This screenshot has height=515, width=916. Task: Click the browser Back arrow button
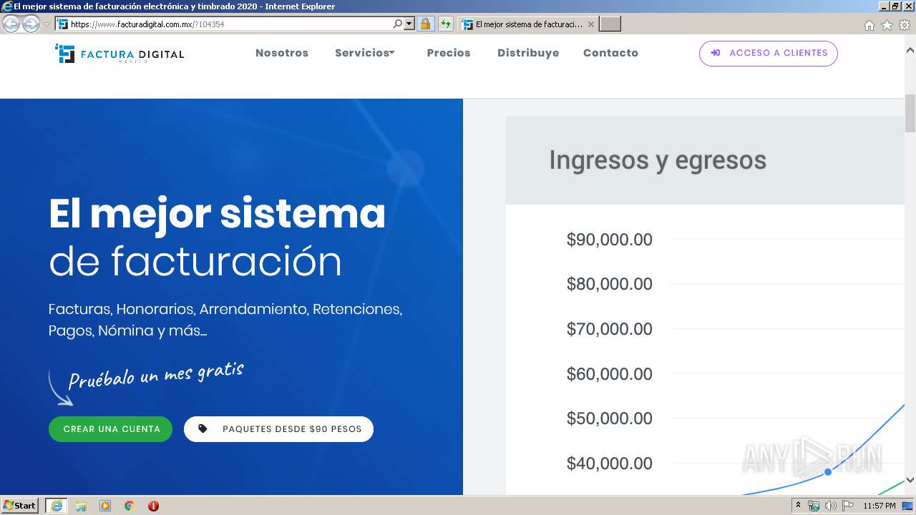click(x=11, y=24)
